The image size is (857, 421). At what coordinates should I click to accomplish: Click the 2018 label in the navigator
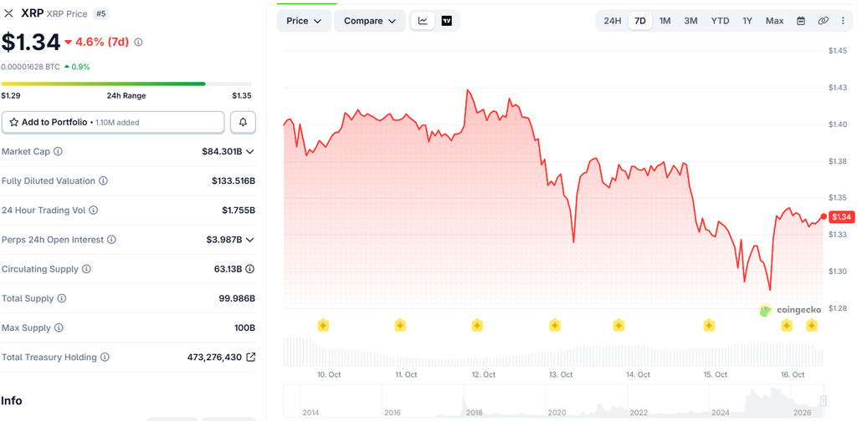475,413
